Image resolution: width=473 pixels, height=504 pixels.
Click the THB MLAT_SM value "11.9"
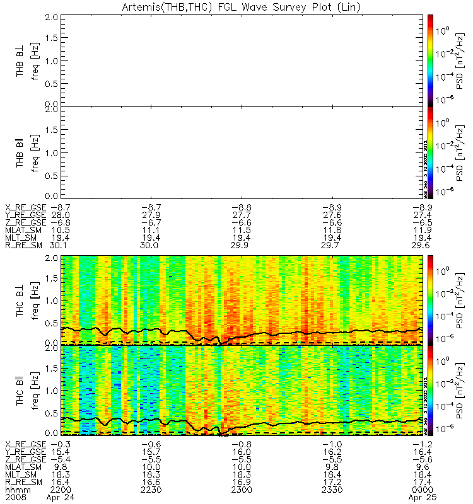click(x=423, y=230)
